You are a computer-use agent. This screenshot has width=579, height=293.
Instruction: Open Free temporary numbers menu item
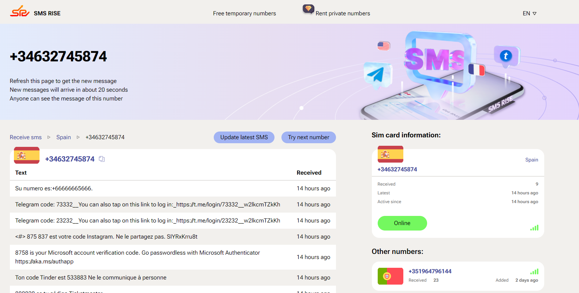tap(244, 14)
